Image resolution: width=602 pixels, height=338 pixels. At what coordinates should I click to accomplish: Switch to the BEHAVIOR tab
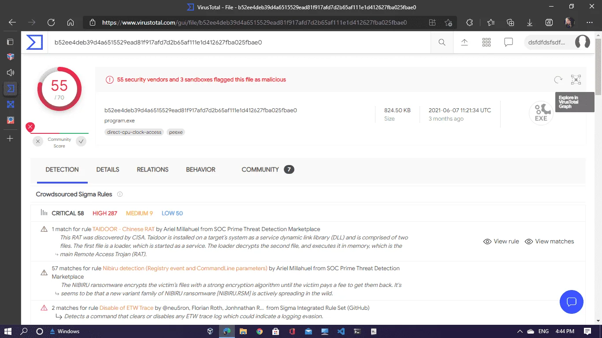click(201, 169)
